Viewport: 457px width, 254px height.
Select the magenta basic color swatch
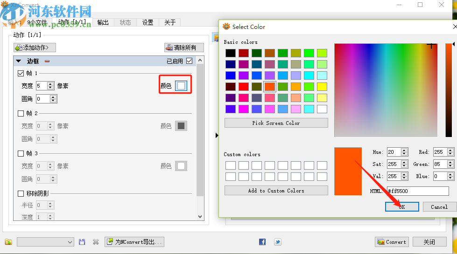tap(243, 109)
